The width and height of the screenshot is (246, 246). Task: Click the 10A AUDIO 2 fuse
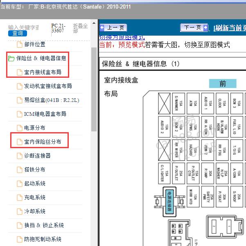click(x=164, y=127)
